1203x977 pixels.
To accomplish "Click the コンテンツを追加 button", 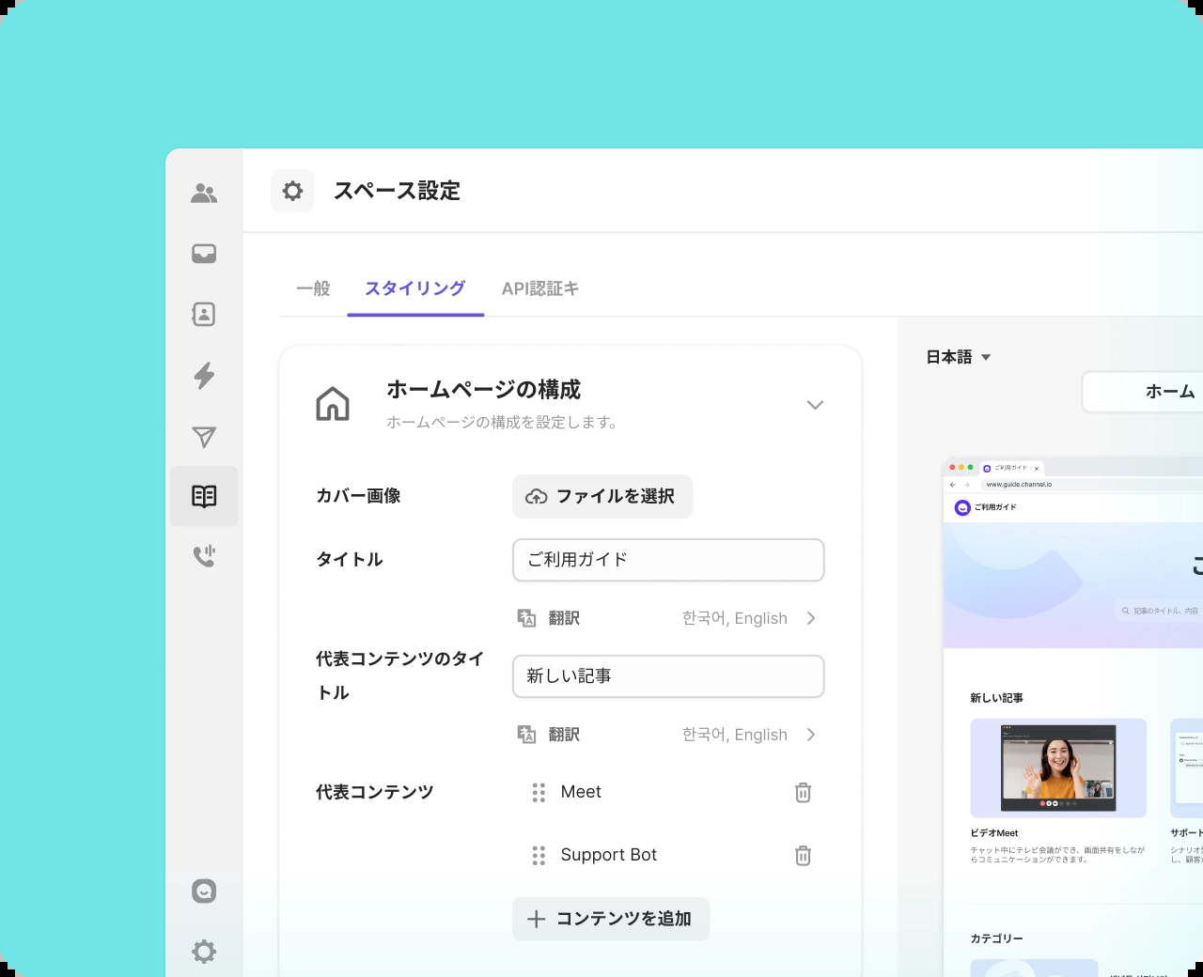I will click(x=611, y=919).
